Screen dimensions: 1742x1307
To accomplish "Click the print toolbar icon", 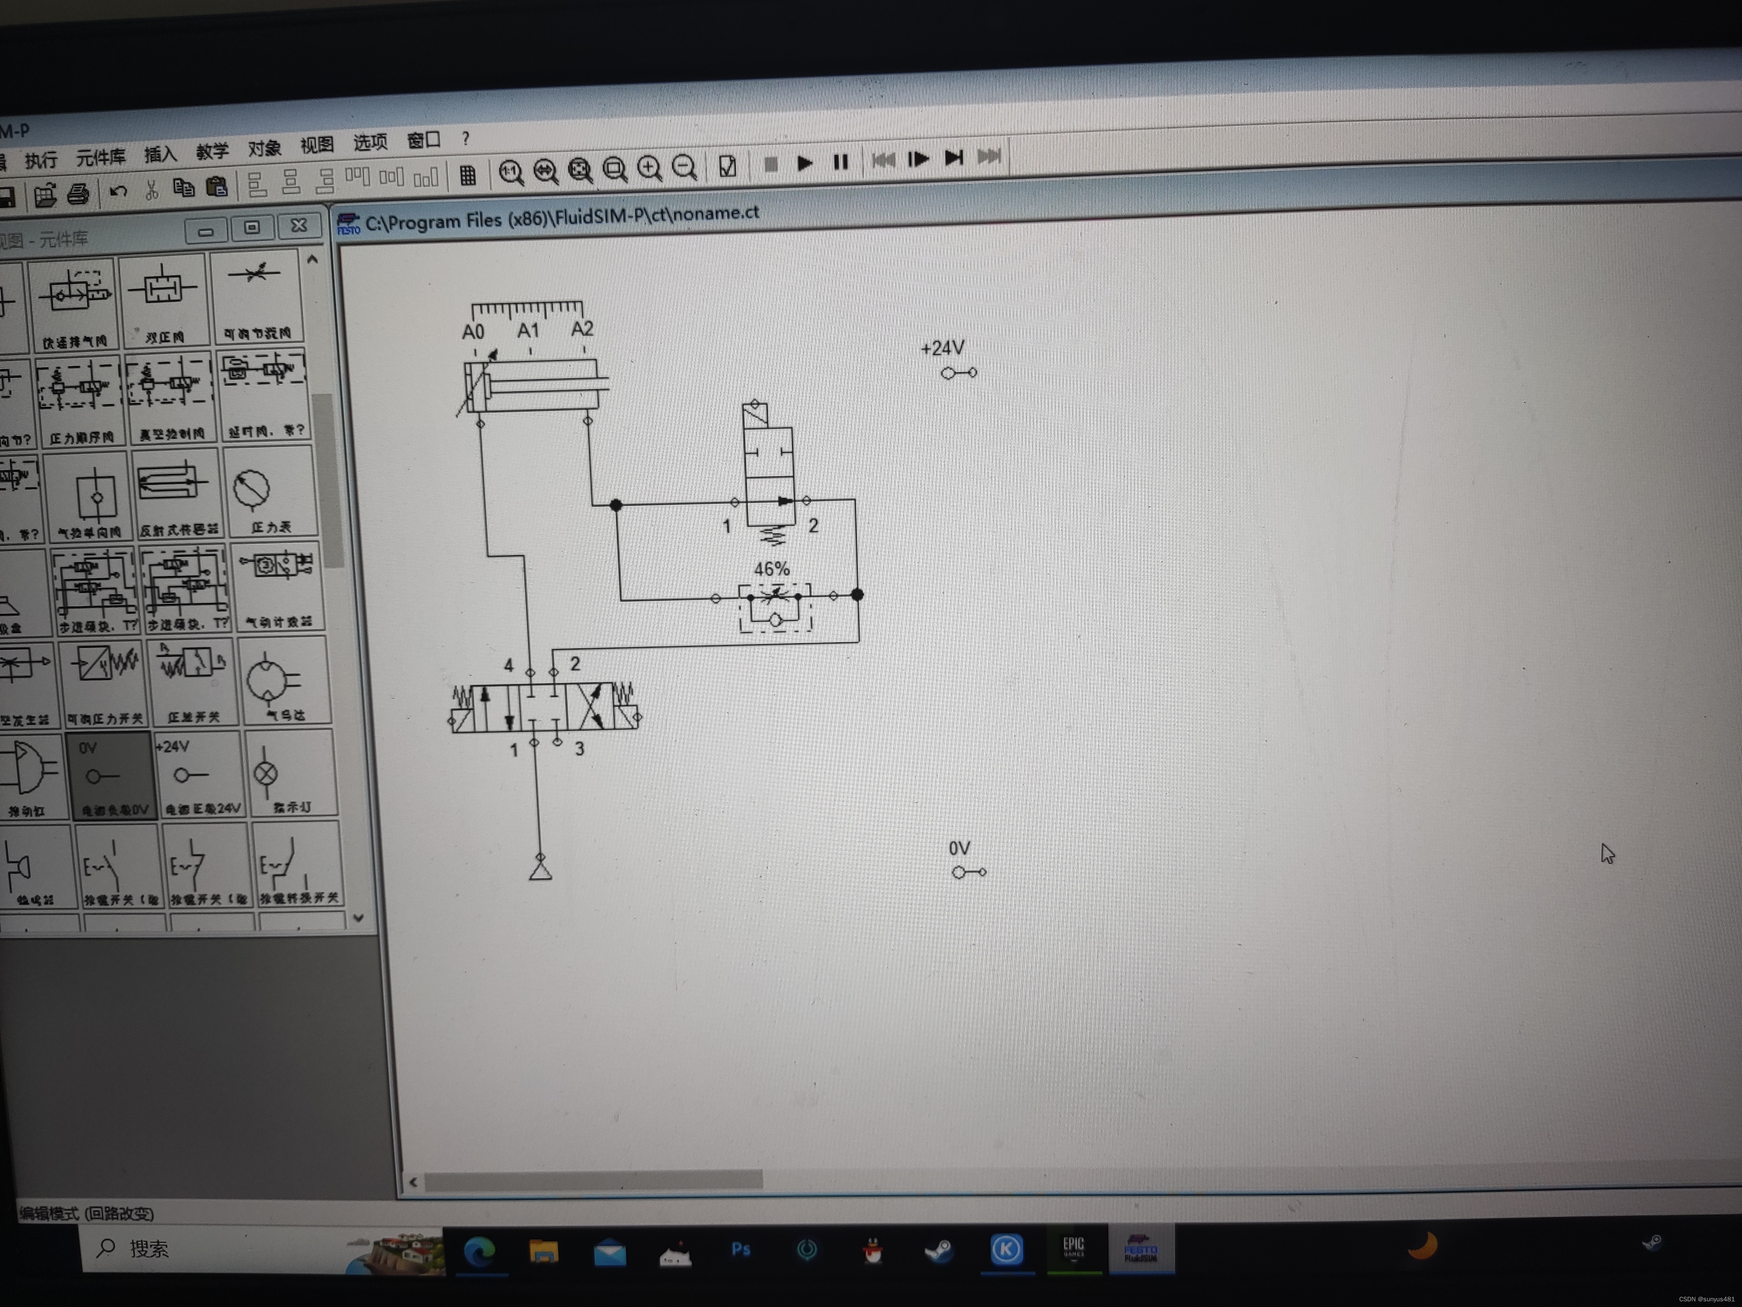I will (77, 194).
